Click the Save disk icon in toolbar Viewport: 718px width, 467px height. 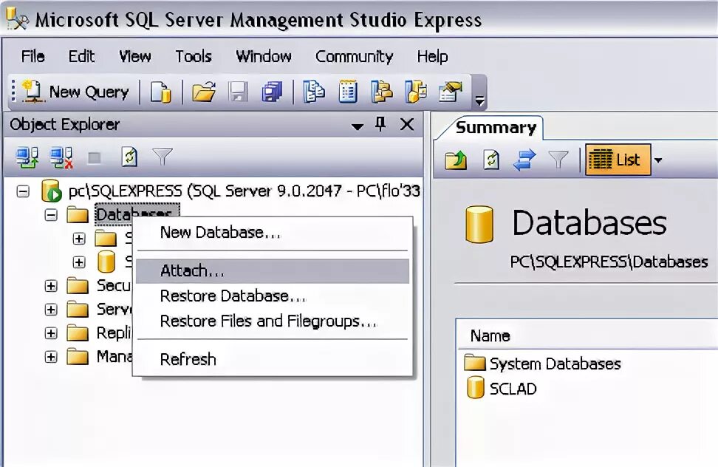point(238,92)
